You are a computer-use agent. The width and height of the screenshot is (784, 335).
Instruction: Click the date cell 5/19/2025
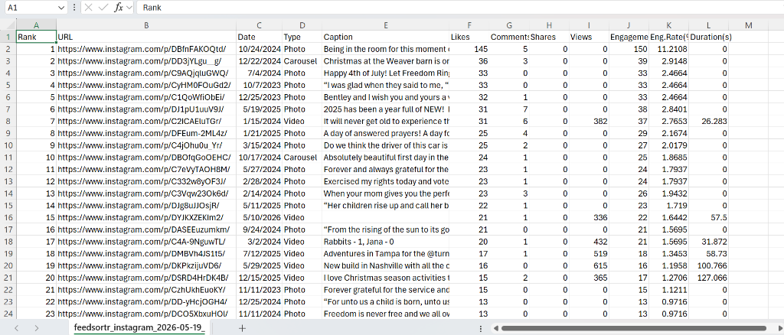click(259, 109)
